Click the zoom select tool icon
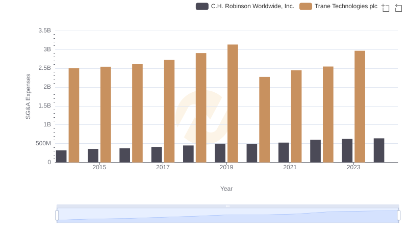 point(386,8)
